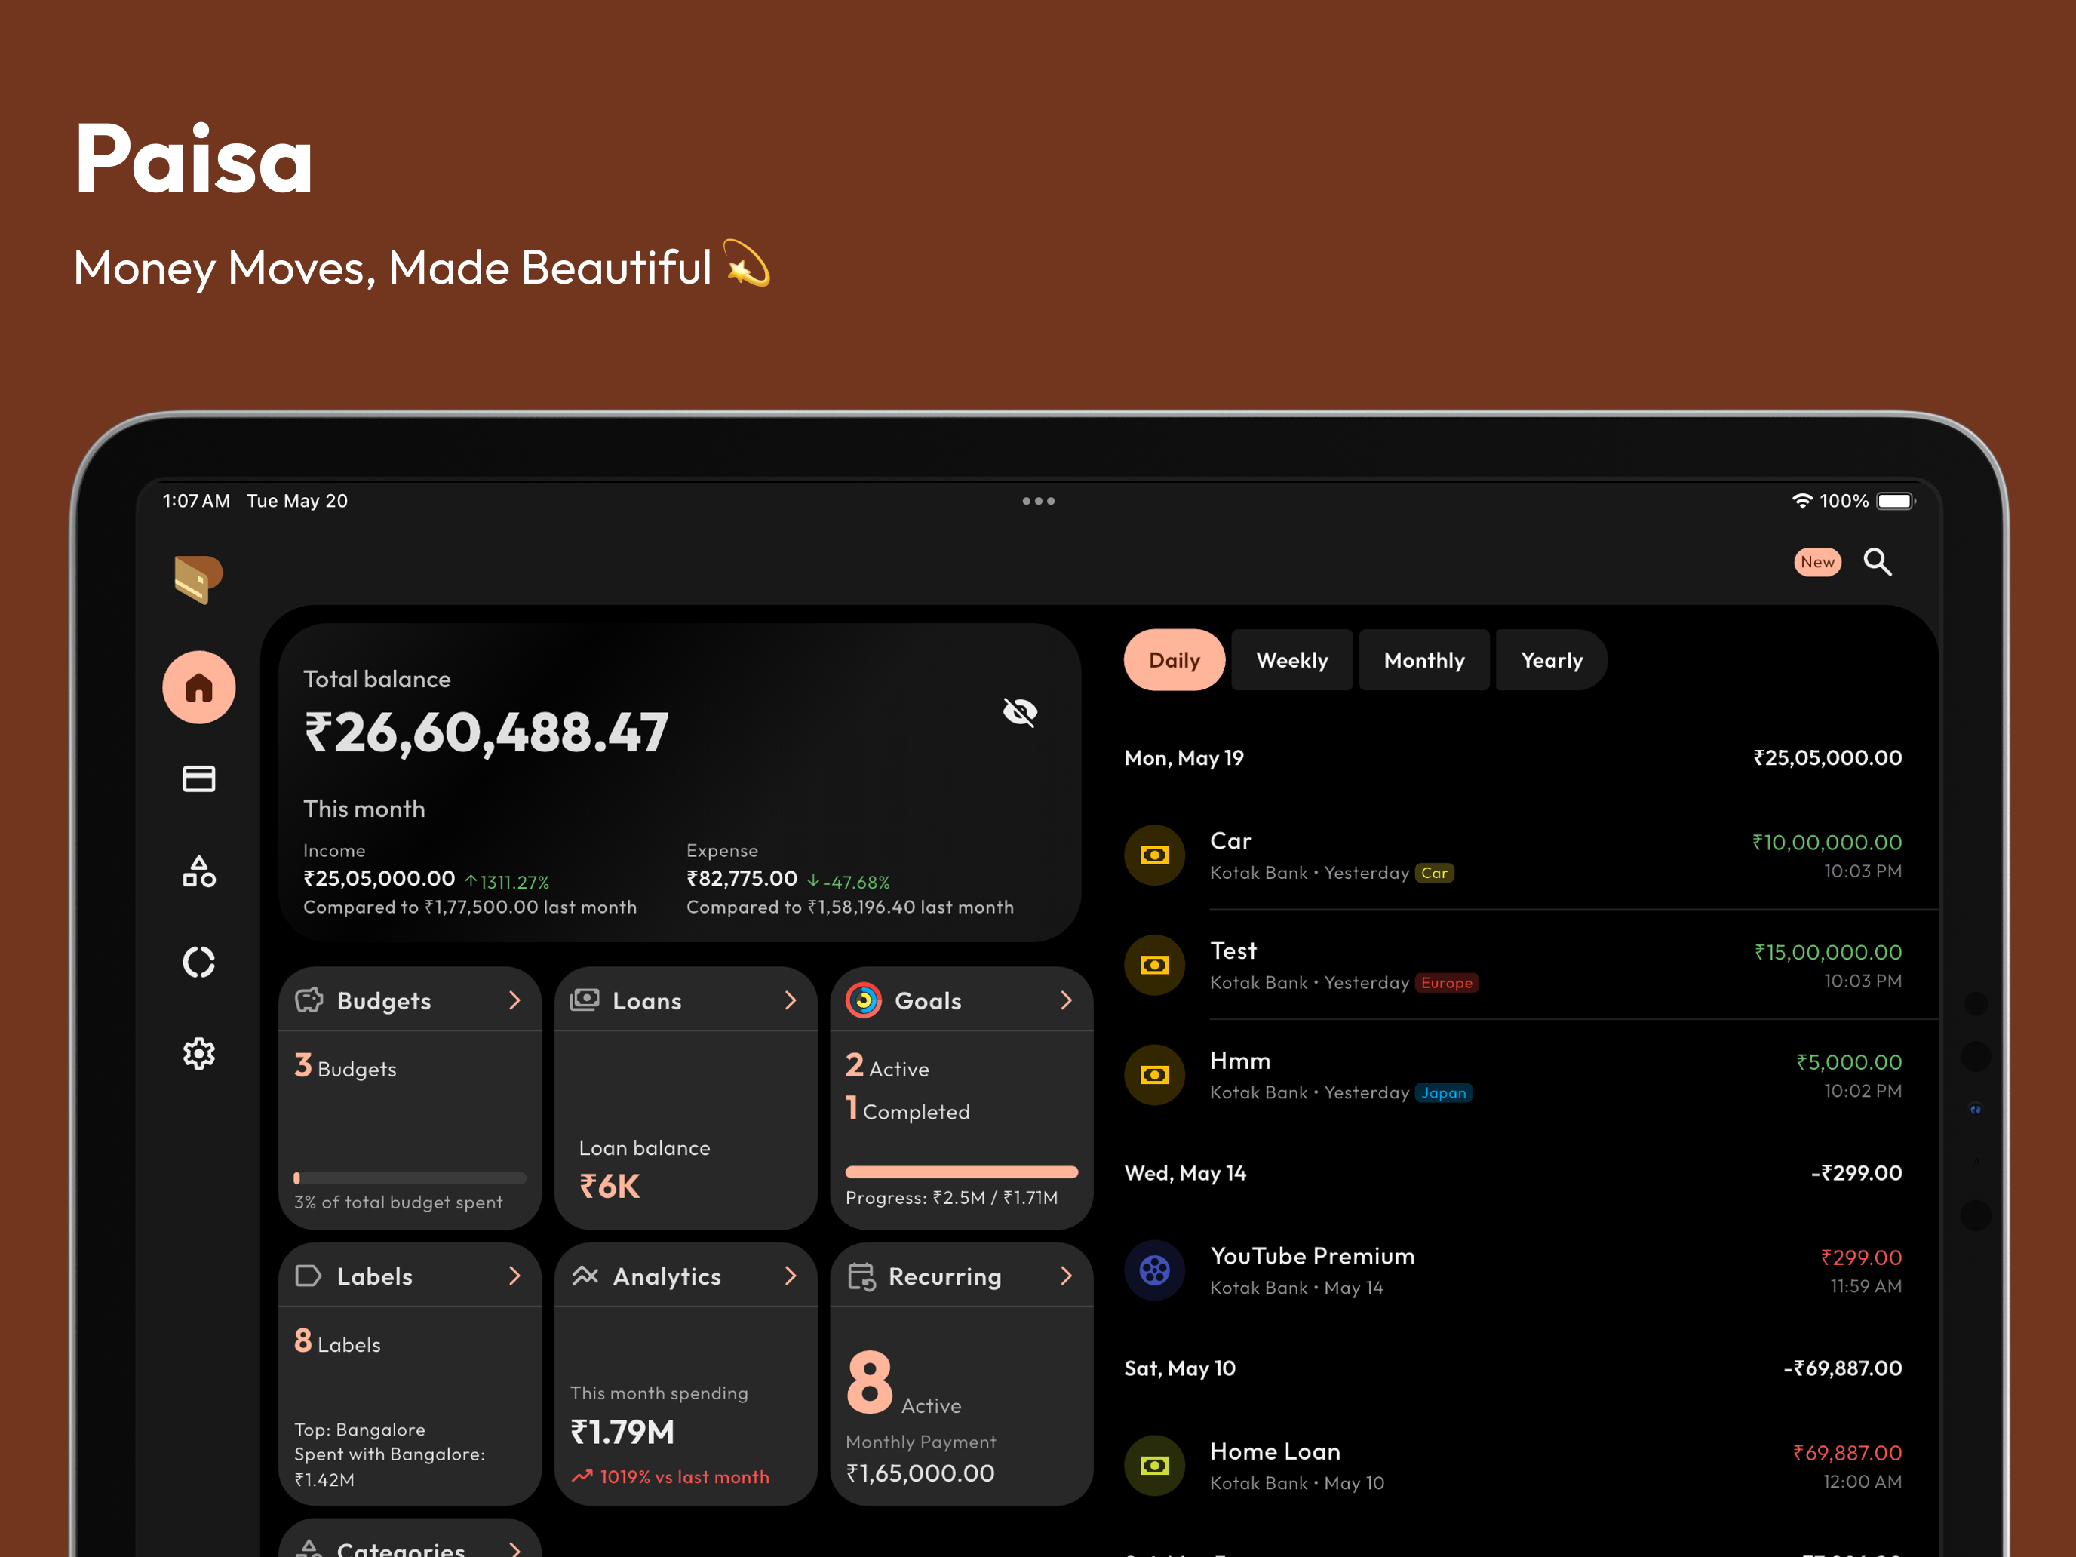Screen dimensions: 2076x1557
Task: Click the ₹69,887.00 Home Loan amount
Action: 1847,1453
